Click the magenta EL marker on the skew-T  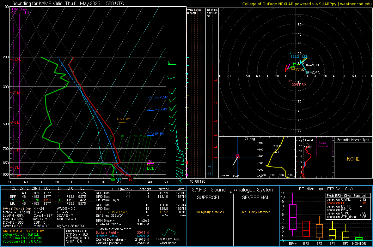(x=150, y=162)
